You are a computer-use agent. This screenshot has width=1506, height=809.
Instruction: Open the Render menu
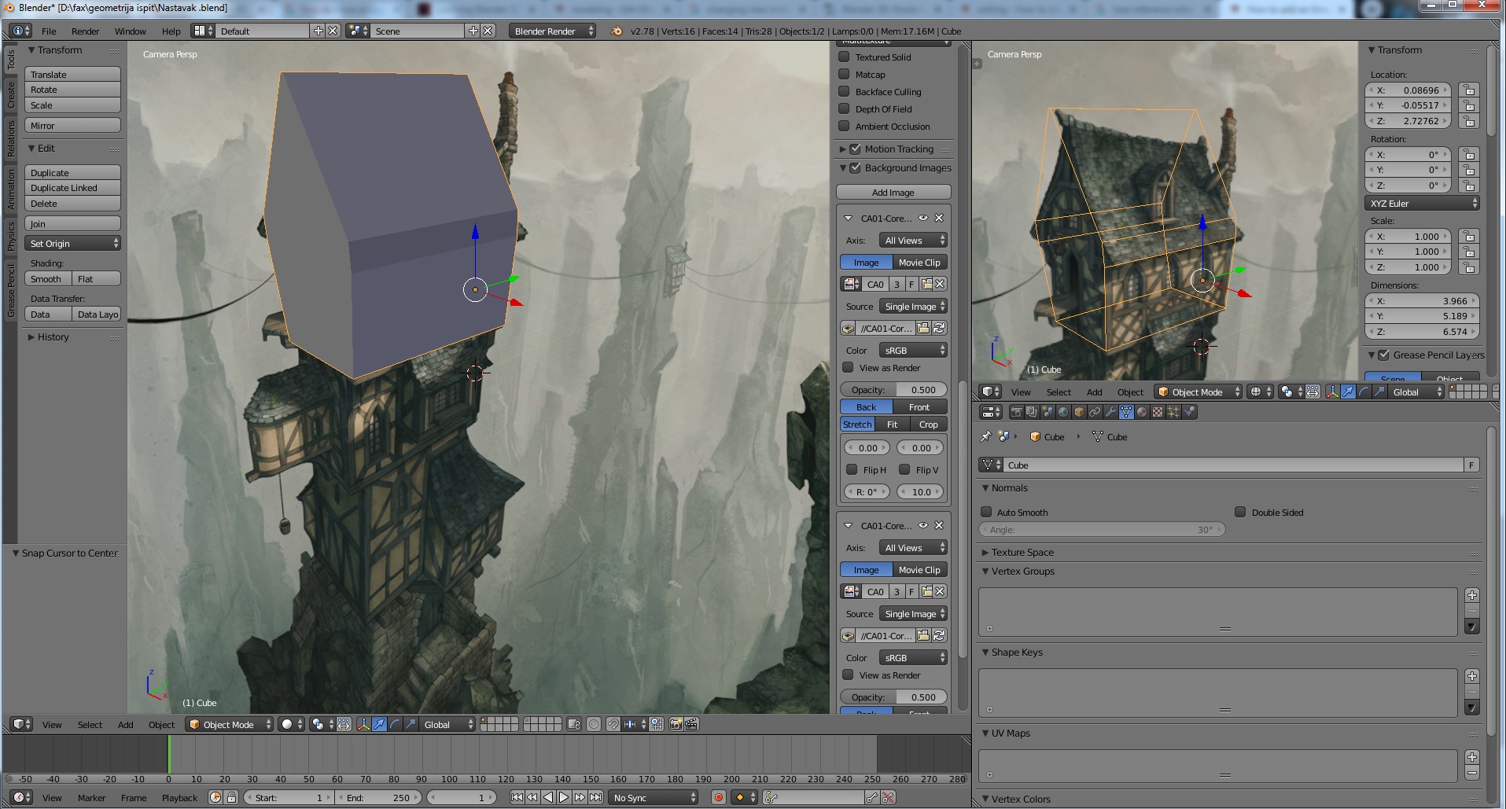85,31
